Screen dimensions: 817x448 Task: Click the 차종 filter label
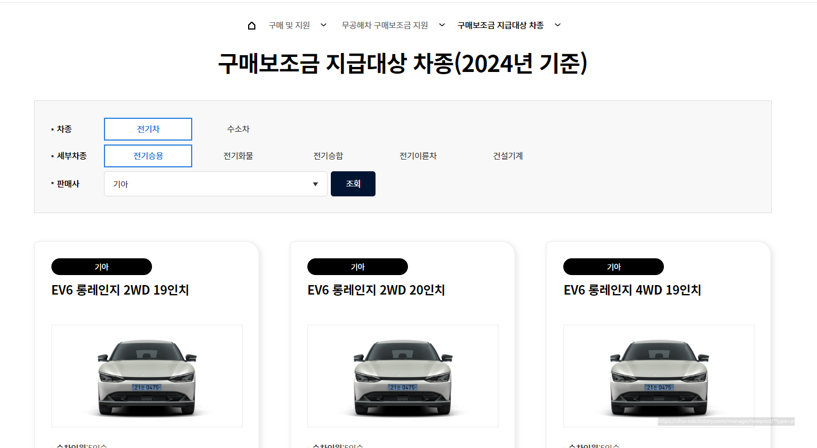tap(64, 129)
